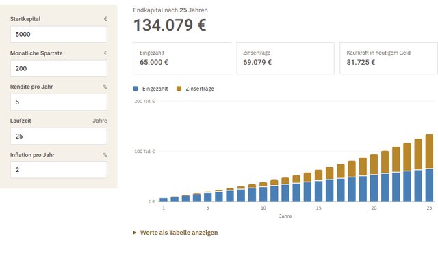Click the 'Monatliche Sparrate' field label
This screenshot has width=438, height=273.
pos(36,53)
